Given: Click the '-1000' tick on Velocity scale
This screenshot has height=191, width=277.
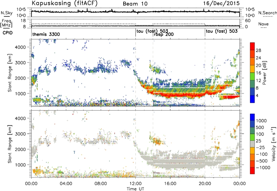Looking at the screenshot, I should [263, 168].
